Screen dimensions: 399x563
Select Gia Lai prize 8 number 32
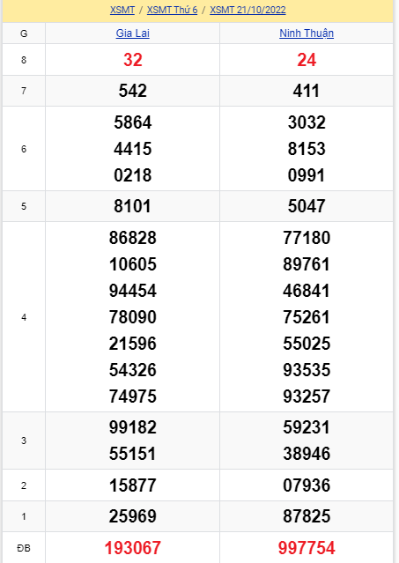[x=133, y=60]
